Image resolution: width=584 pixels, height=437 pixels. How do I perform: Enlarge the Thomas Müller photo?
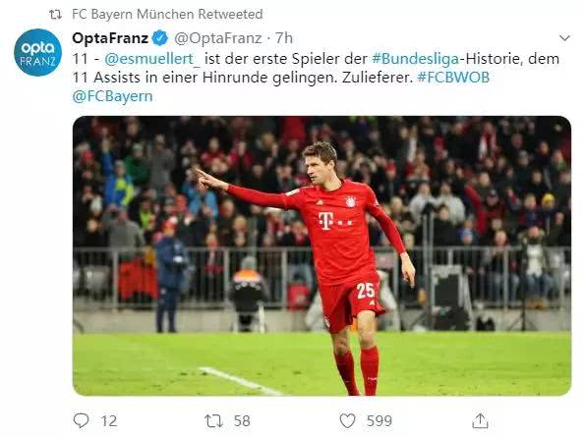click(321, 256)
